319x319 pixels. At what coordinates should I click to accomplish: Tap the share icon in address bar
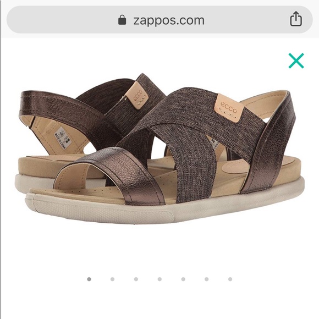pos(295,19)
